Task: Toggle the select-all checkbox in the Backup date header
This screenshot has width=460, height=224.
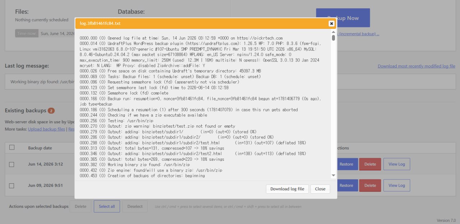Action: (12, 147)
